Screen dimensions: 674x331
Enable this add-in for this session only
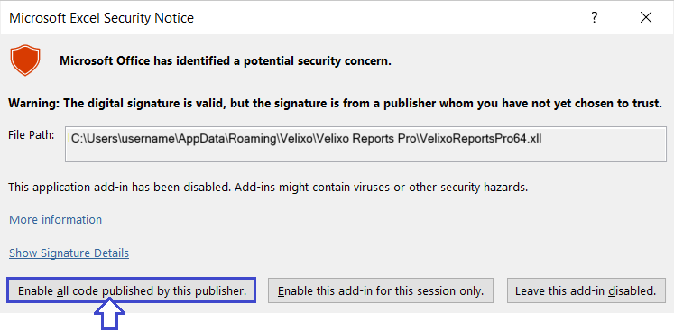point(381,290)
